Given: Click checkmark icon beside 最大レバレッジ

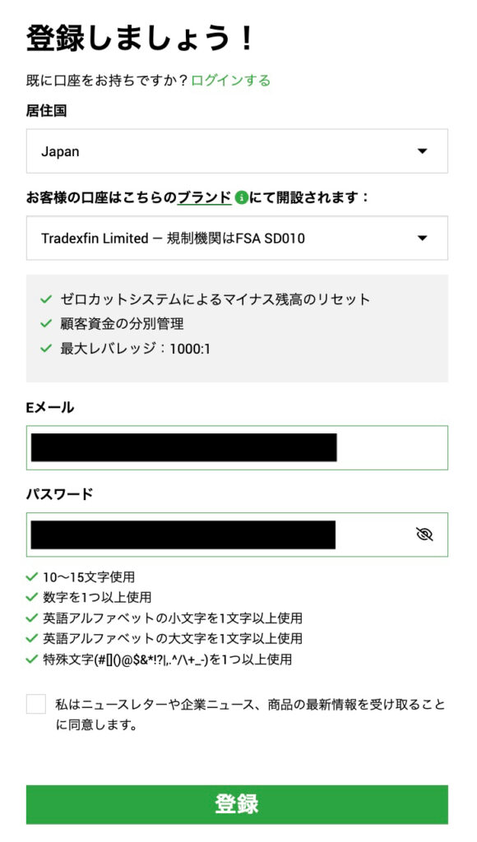Looking at the screenshot, I should point(46,349).
